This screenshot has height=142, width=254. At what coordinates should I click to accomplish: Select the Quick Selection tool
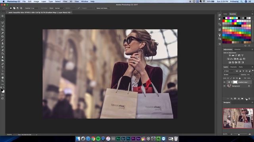pyautogui.click(x=2, y=26)
